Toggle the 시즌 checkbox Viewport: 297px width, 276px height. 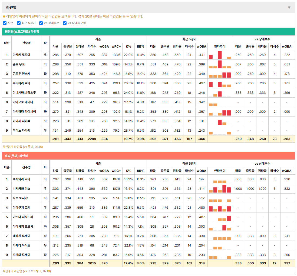[5, 23]
